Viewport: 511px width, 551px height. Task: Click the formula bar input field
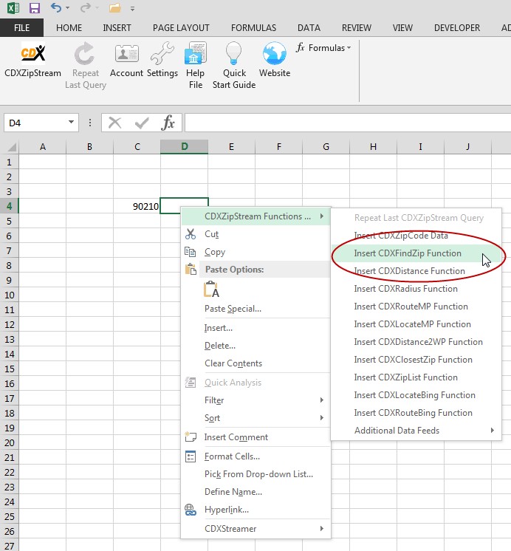click(348, 123)
